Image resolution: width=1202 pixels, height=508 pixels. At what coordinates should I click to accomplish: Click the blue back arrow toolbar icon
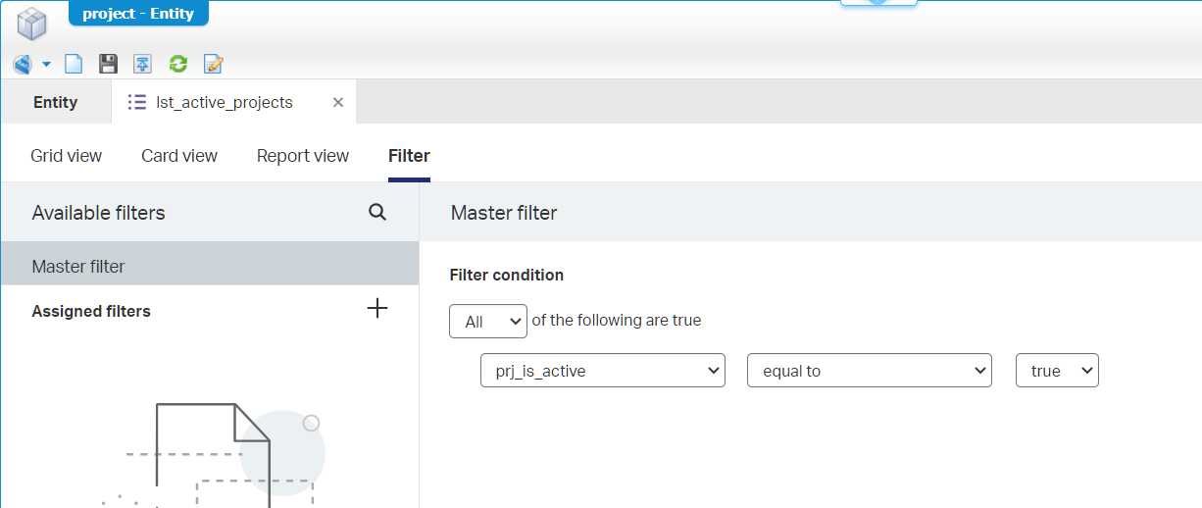(x=22, y=65)
